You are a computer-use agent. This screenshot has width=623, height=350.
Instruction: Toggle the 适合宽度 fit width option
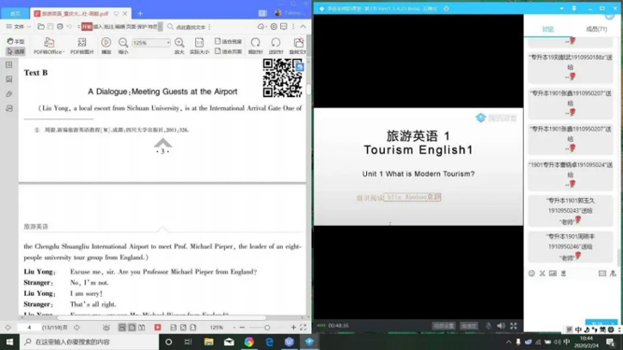[x=228, y=41]
